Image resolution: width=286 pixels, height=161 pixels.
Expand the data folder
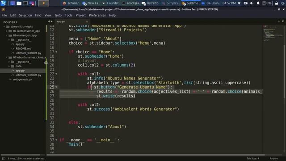9,66
